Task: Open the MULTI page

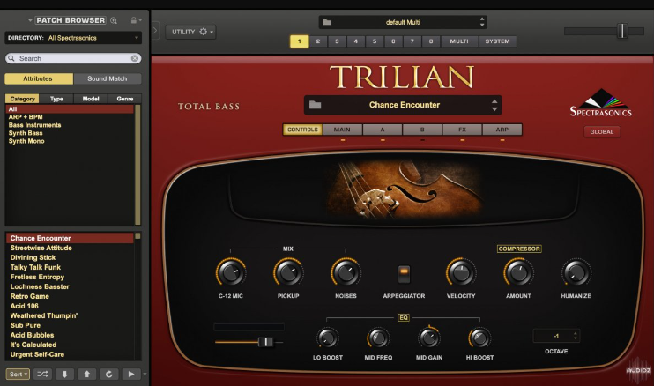Action: coord(459,41)
